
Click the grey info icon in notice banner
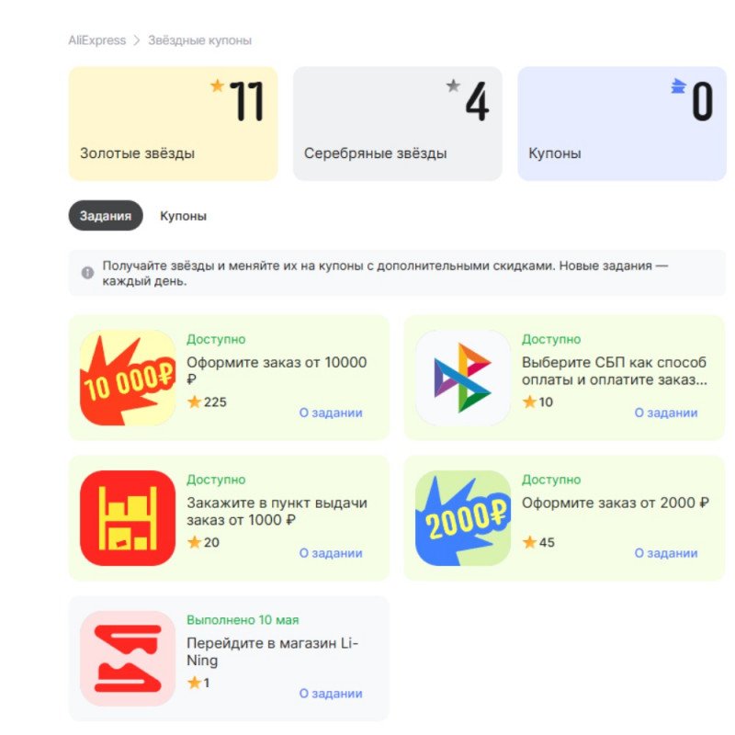pos(87,273)
